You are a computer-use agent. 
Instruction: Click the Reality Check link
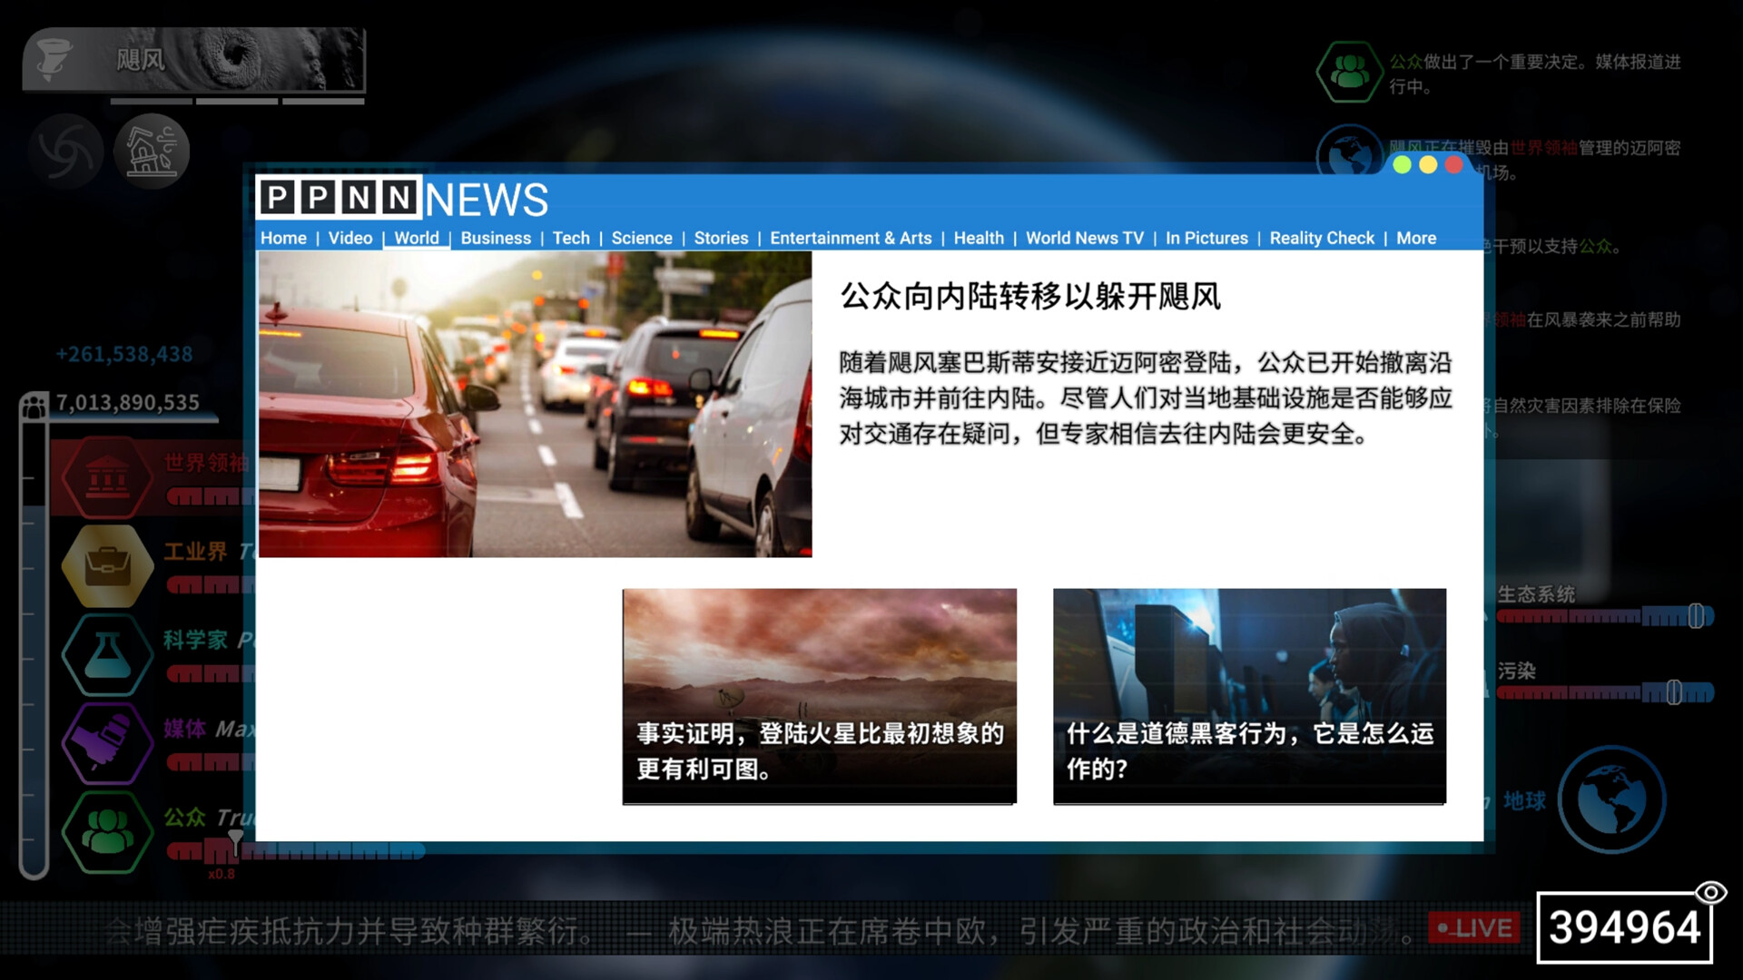pyautogui.click(x=1321, y=238)
